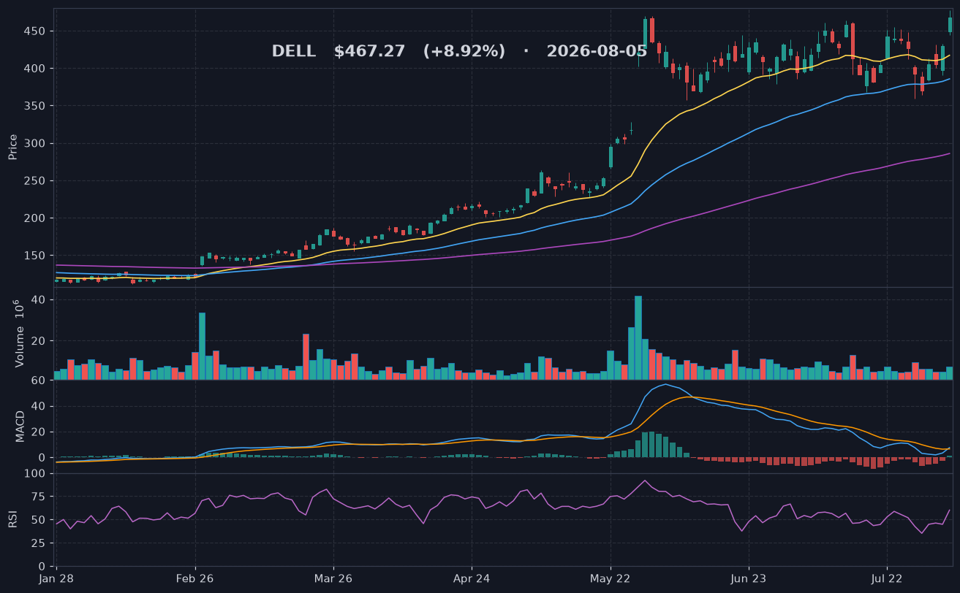Click the 300 price axis tick

[x=36, y=143]
